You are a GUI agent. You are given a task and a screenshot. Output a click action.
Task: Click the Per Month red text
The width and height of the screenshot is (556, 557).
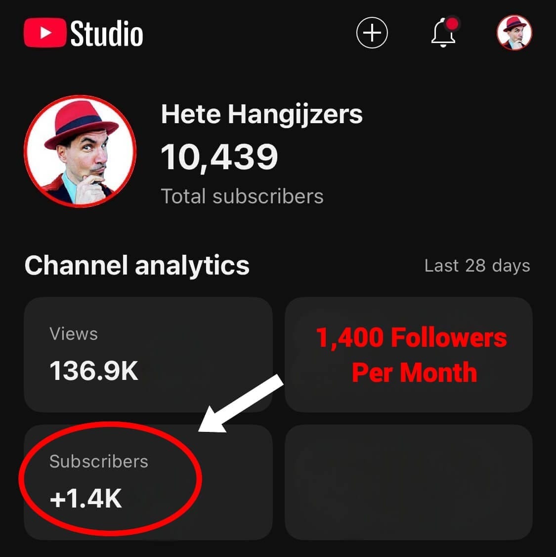point(414,372)
